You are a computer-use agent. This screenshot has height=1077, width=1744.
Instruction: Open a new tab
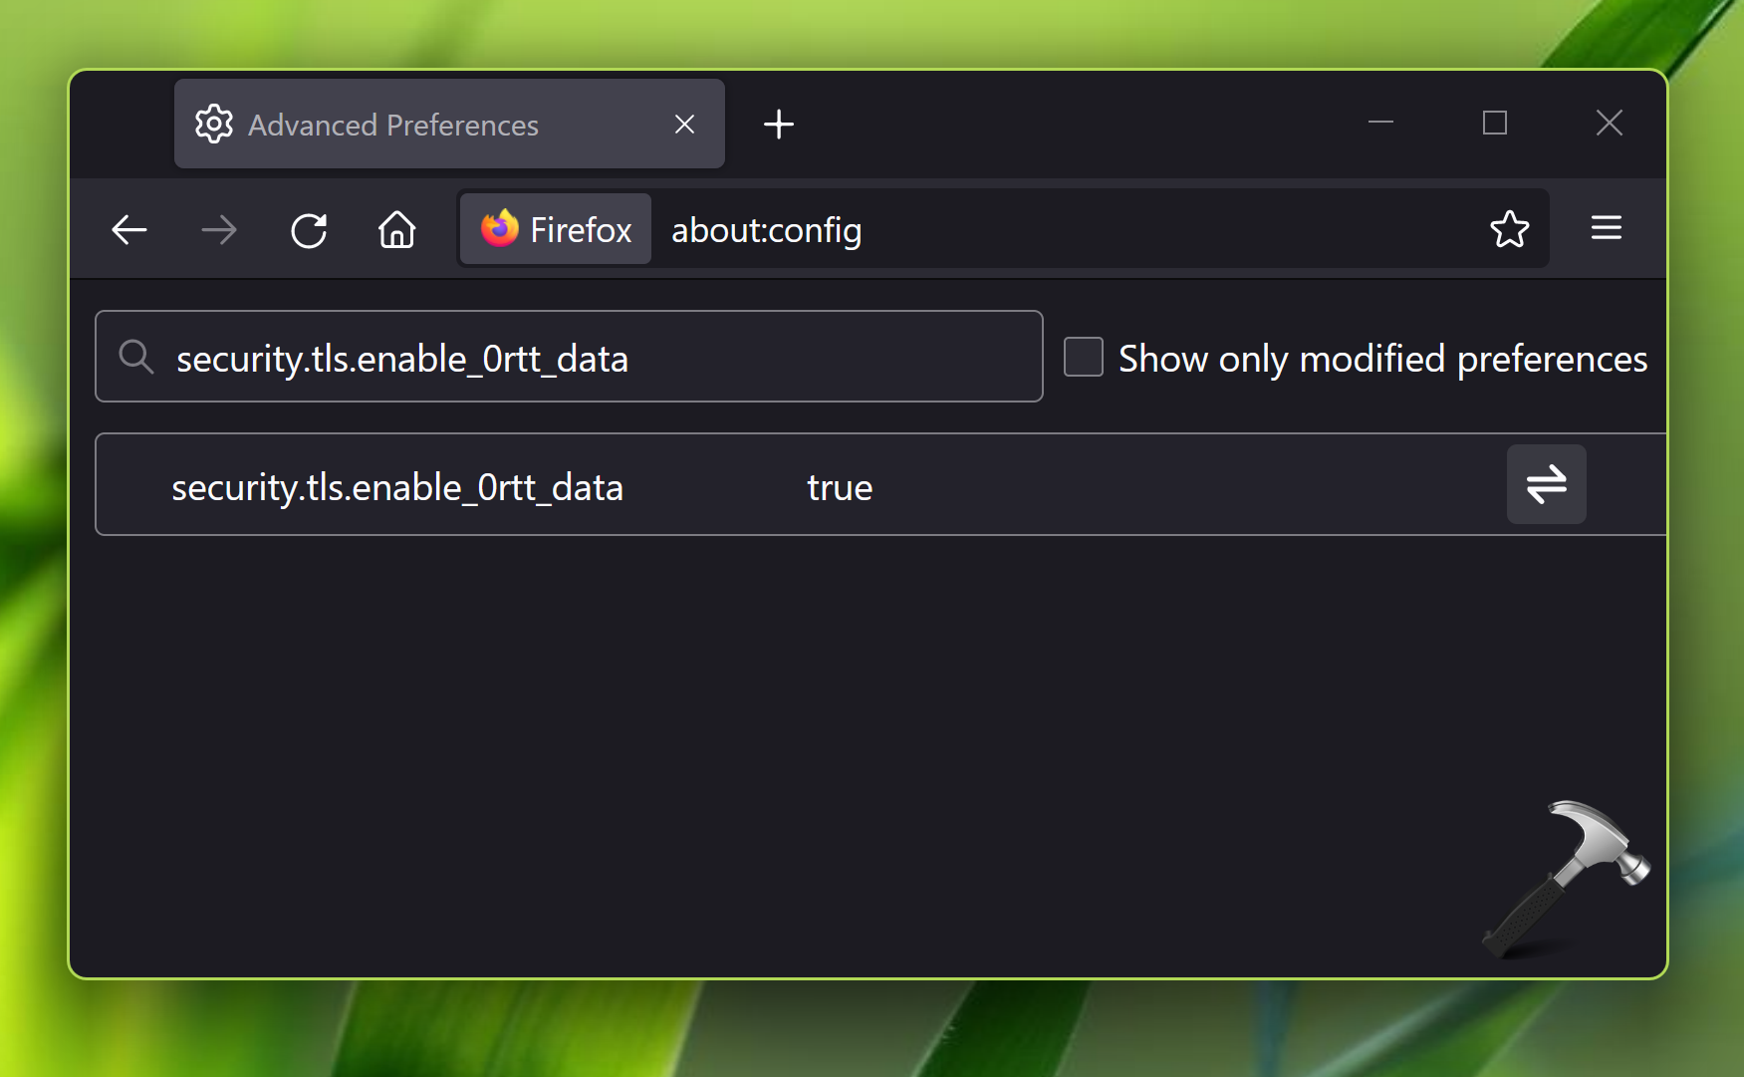click(778, 124)
